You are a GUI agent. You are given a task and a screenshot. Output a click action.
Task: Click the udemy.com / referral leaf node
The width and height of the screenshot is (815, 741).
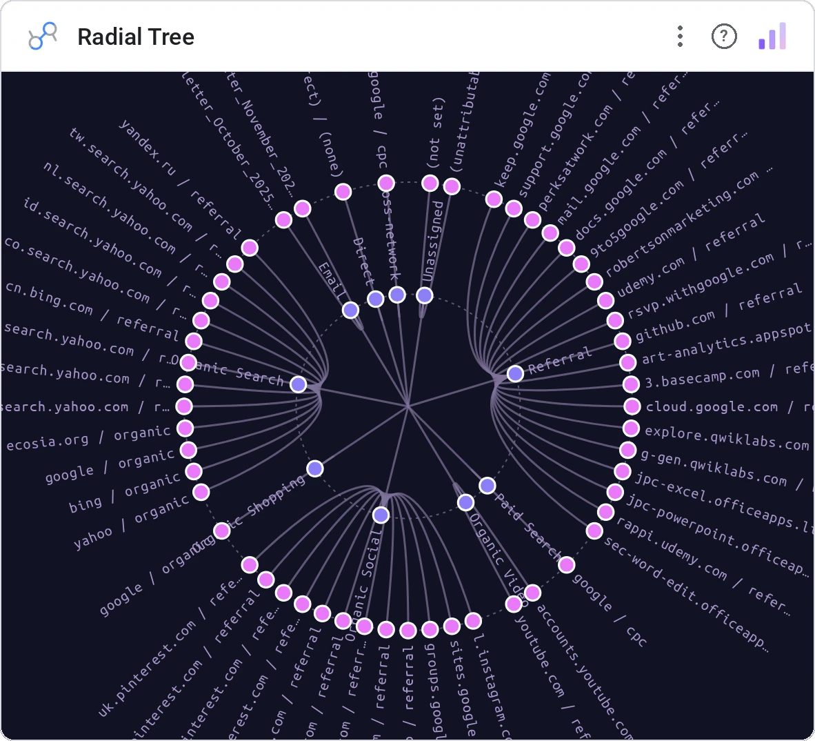pyautogui.click(x=605, y=301)
